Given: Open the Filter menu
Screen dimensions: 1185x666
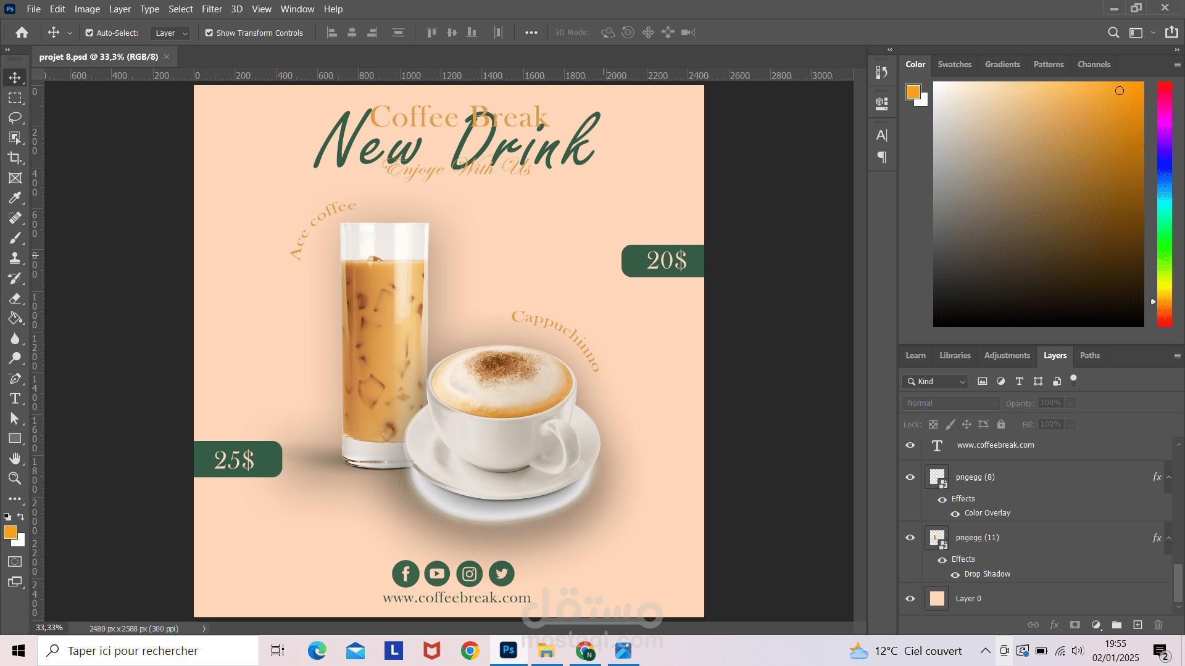Looking at the screenshot, I should point(212,9).
